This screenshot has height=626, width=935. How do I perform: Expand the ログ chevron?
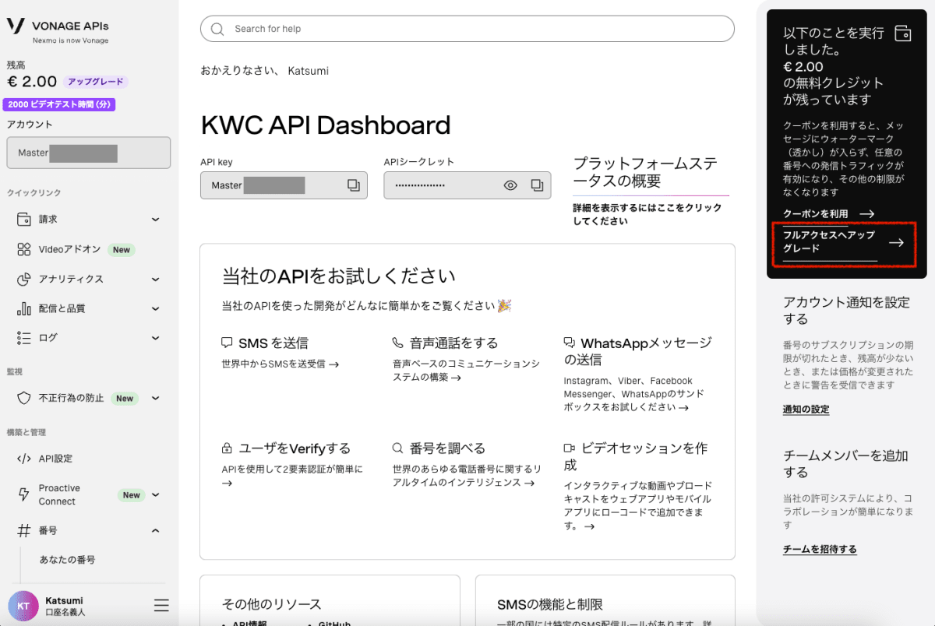pyautogui.click(x=155, y=338)
